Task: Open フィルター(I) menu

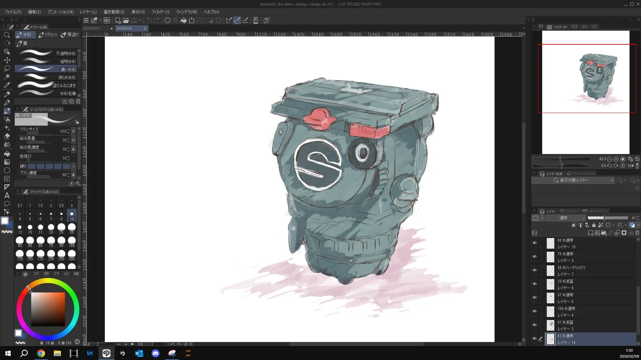Action: coord(160,12)
